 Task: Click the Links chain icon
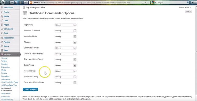click(x=2, y=21)
